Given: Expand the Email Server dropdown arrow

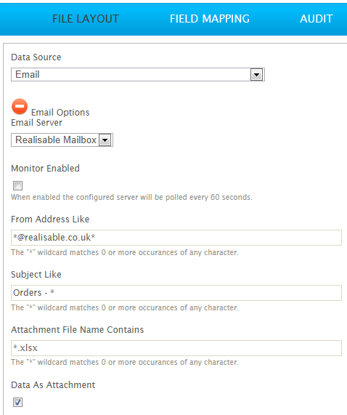Looking at the screenshot, I should [x=105, y=140].
